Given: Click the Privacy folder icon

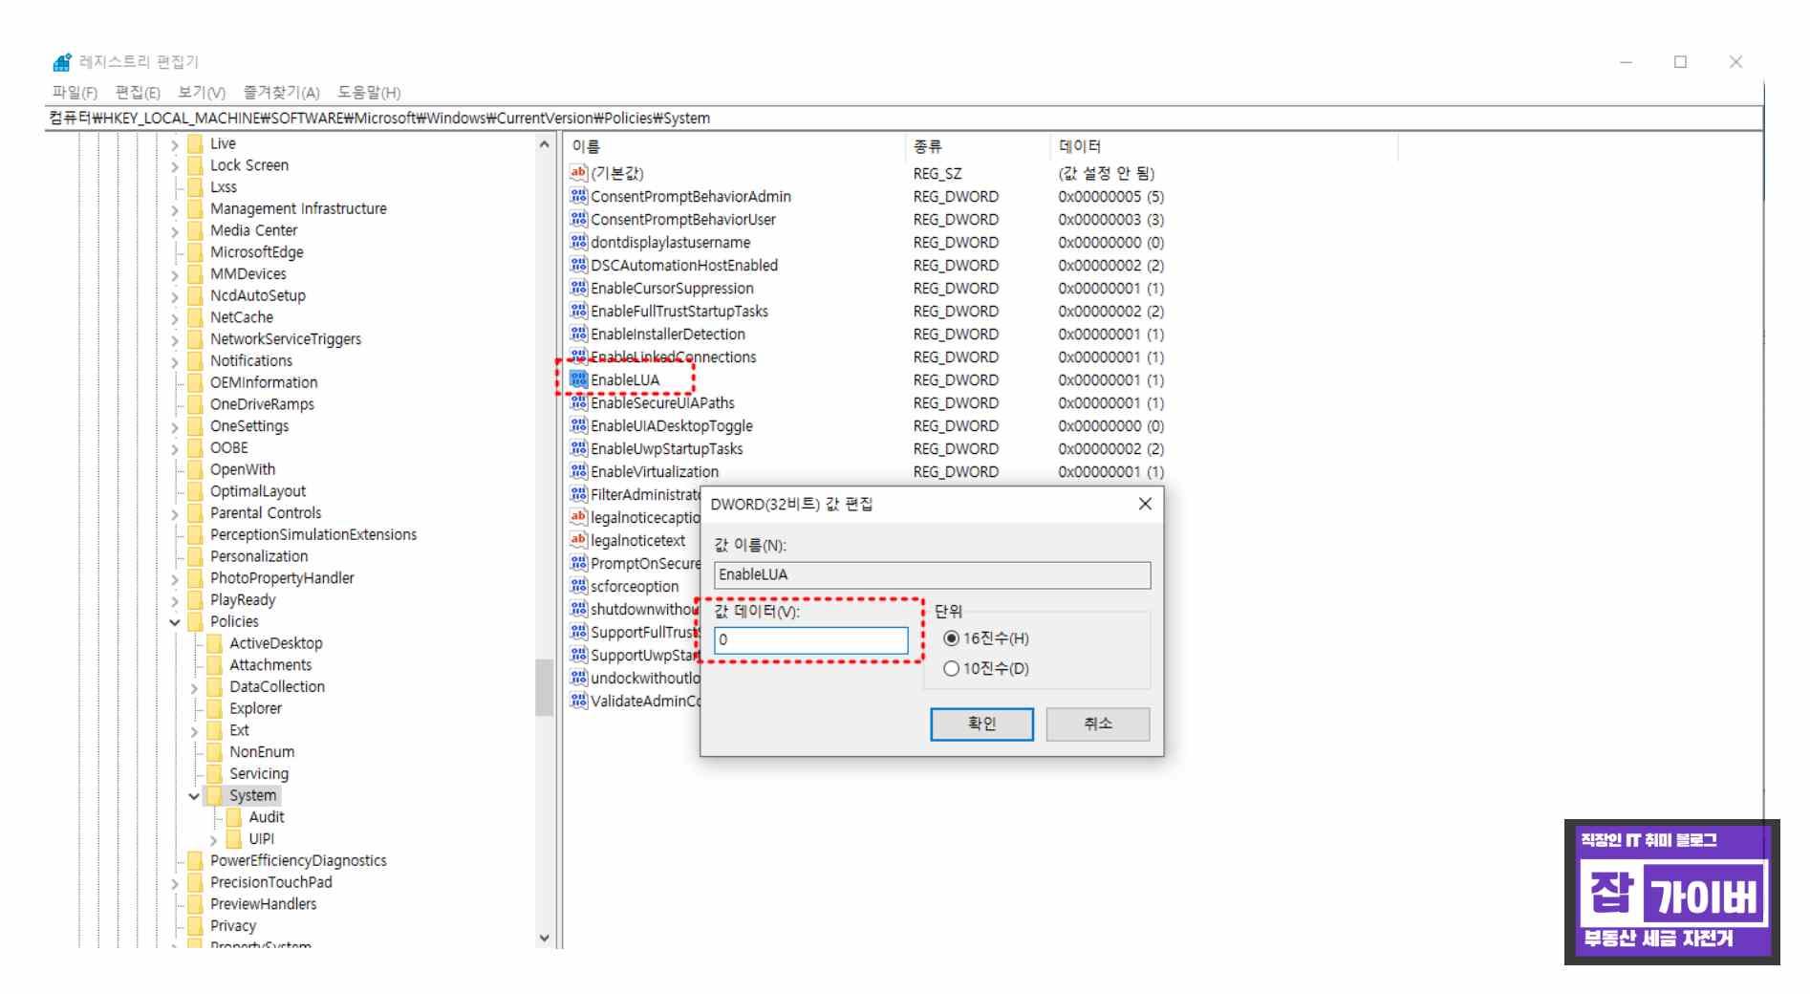Looking at the screenshot, I should click(195, 926).
